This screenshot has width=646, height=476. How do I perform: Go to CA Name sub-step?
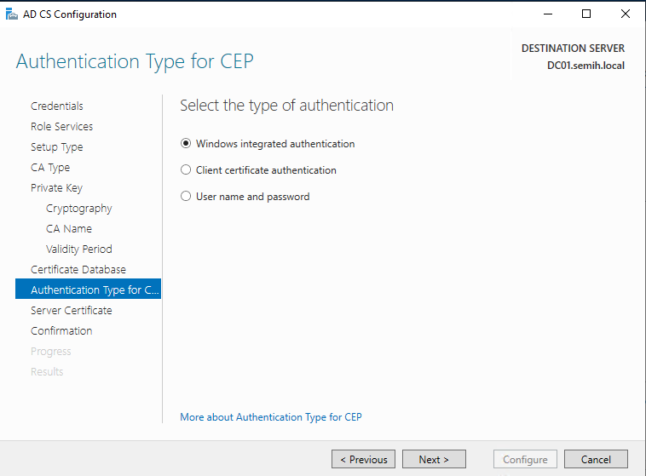click(x=69, y=229)
